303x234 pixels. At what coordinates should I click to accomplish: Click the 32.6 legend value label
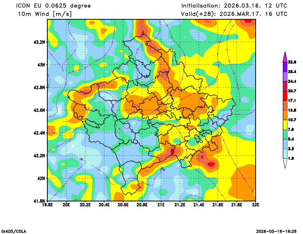(x=292, y=62)
